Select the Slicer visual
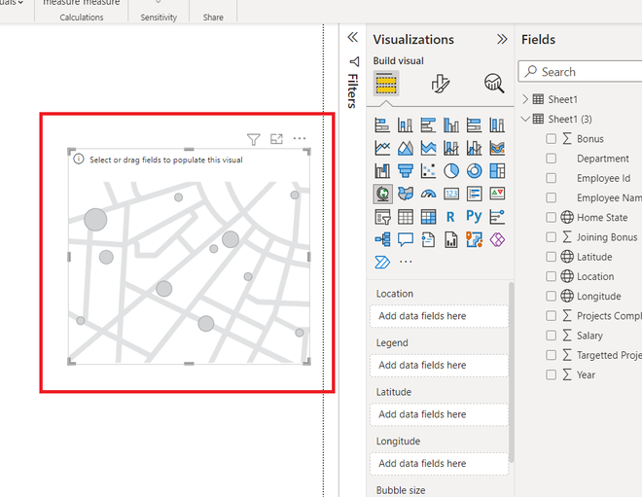642x497 pixels. 382,217
